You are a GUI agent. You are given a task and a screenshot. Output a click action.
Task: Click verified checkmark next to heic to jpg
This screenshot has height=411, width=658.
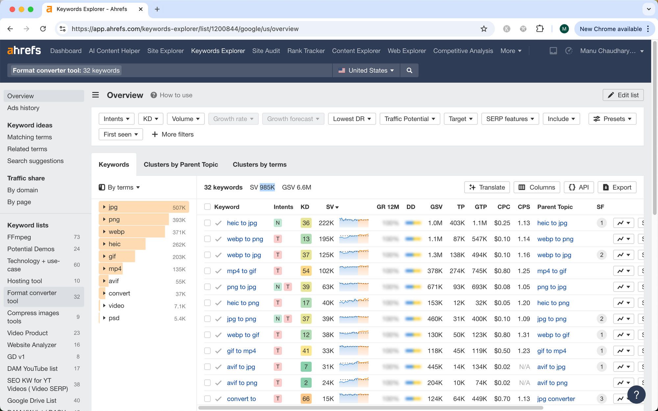point(218,223)
